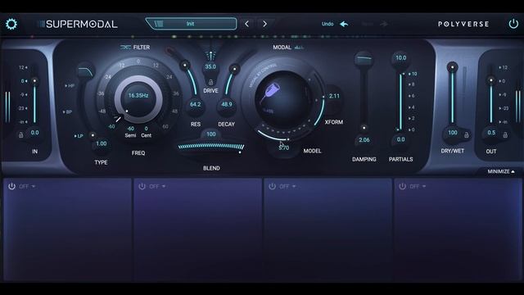This screenshot has height=295, width=524.
Task: Toggle the OUT gain lock icon
Action: click(505, 135)
